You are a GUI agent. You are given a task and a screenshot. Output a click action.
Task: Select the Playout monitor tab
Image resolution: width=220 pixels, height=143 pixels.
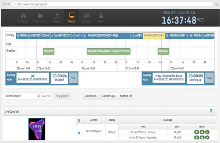[71, 18]
